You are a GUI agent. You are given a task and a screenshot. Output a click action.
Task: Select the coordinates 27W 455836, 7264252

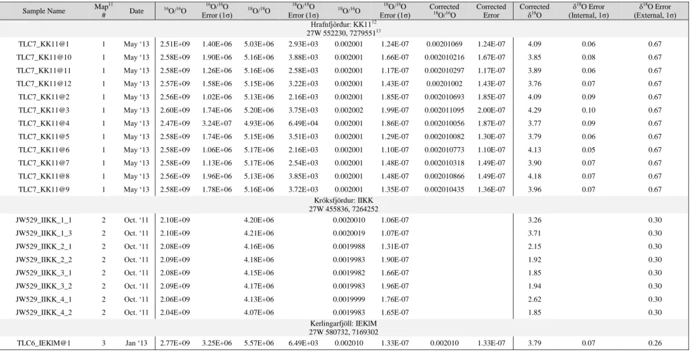coord(343,209)
